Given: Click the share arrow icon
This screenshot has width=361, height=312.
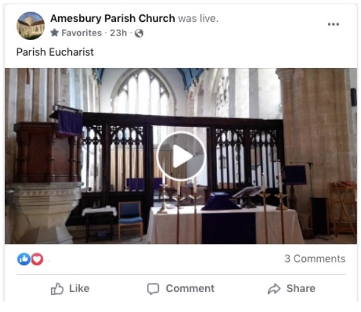Looking at the screenshot, I should coord(274,289).
